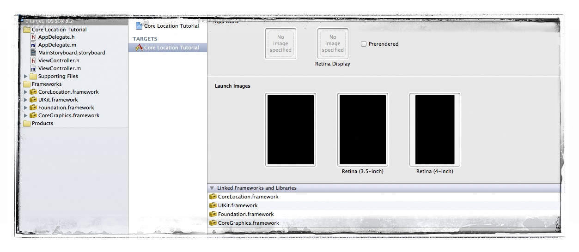Click the Core Location Tutorial target app icon

tap(139, 48)
